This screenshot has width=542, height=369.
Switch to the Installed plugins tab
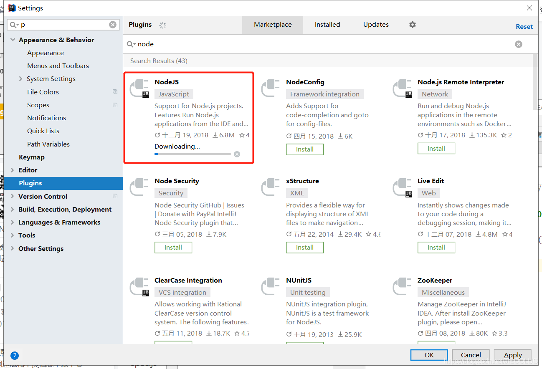point(327,25)
